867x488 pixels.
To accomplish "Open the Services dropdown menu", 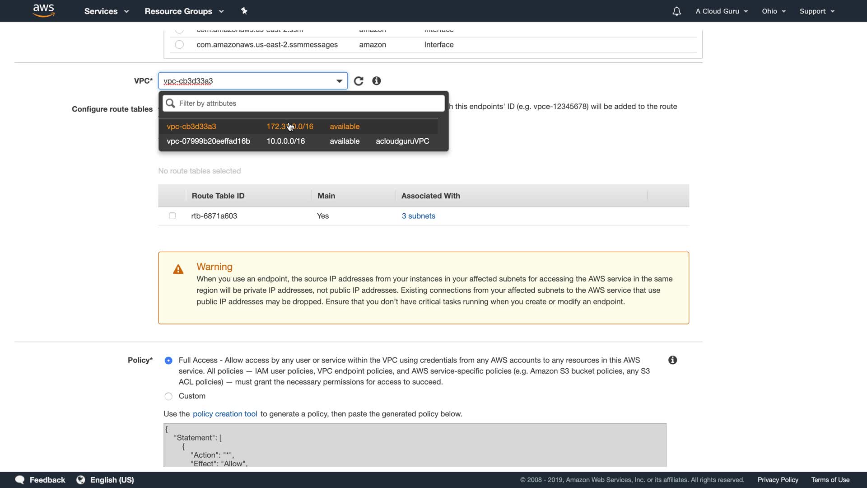I will click(106, 11).
